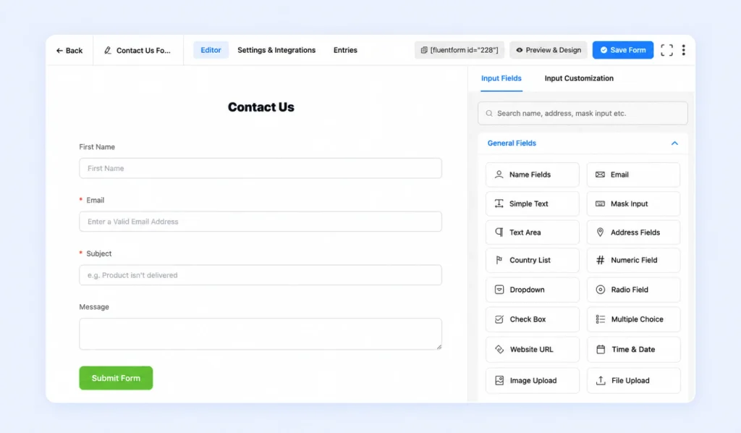The image size is (741, 433).
Task: Focus the search fields input box
Action: [x=583, y=114]
